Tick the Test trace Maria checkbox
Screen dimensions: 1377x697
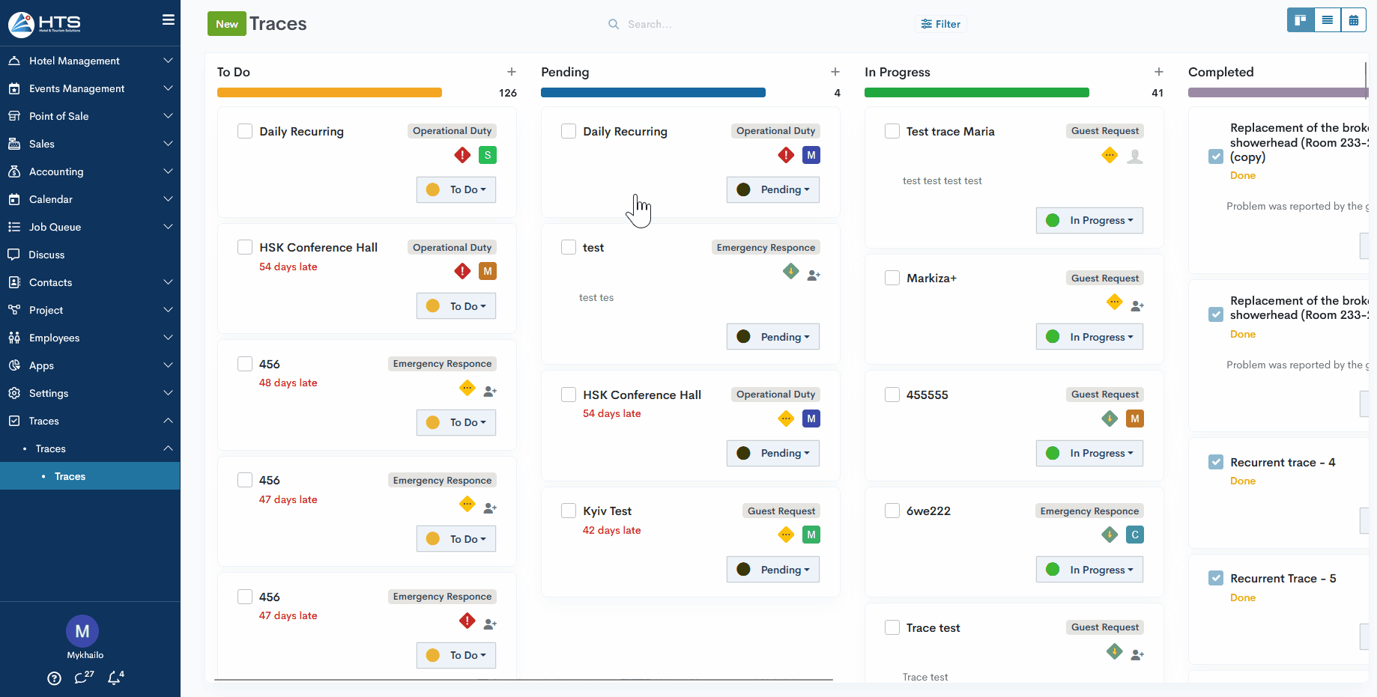[892, 131]
